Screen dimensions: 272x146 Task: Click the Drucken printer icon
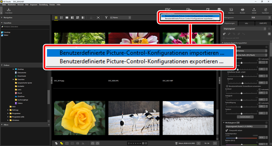point(242,10)
